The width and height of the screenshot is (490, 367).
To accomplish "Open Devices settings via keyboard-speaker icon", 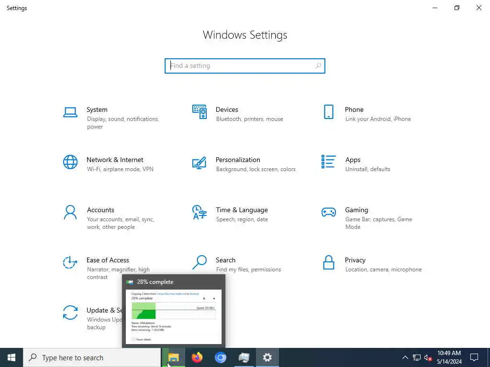I will [x=200, y=112].
